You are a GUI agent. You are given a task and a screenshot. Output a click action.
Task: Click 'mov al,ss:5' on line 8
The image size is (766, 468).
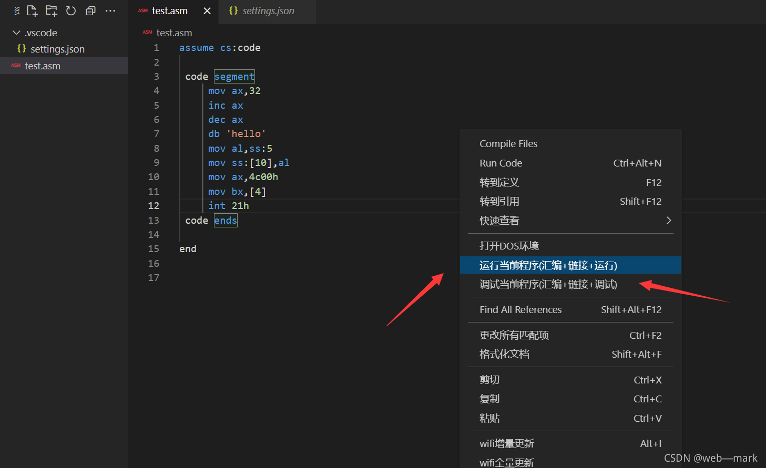tap(240, 149)
